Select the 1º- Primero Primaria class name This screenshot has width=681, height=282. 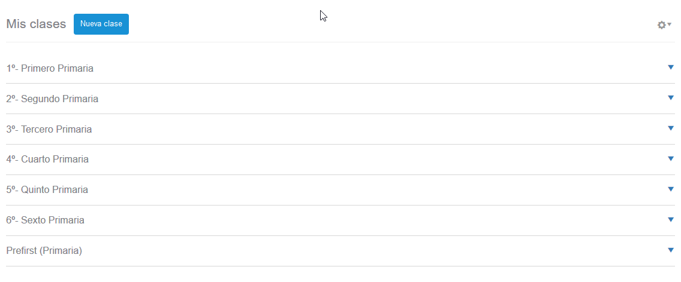point(50,69)
